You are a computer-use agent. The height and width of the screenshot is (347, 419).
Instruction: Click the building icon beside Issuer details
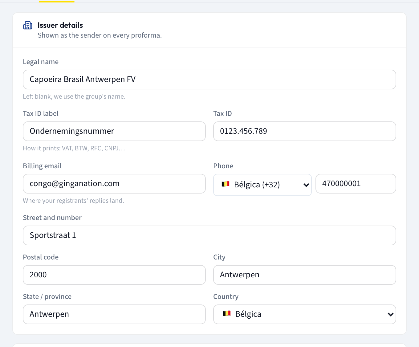click(28, 25)
